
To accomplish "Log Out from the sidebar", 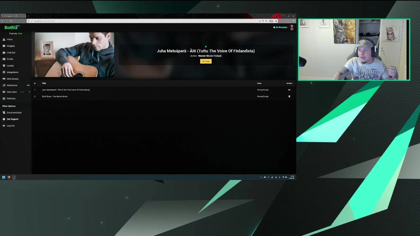I will [10, 126].
